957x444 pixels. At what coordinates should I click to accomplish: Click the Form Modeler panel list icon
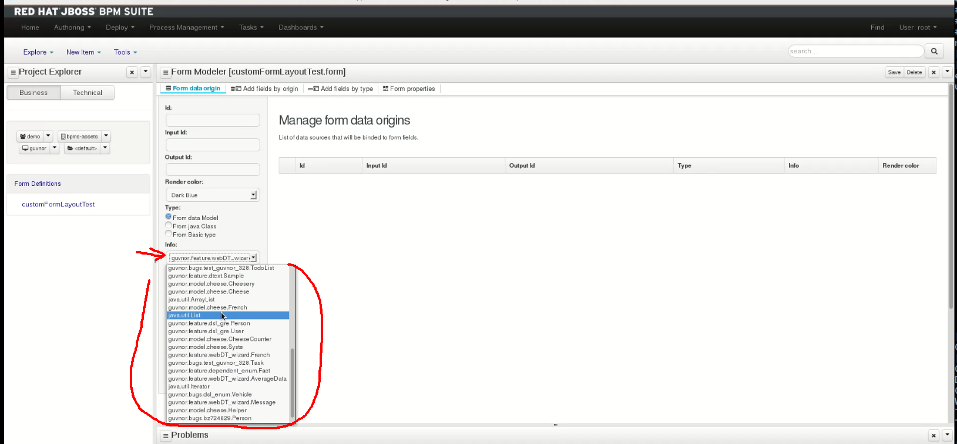click(166, 73)
